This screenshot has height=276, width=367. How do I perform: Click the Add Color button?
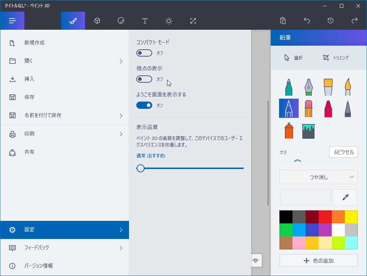(x=318, y=260)
